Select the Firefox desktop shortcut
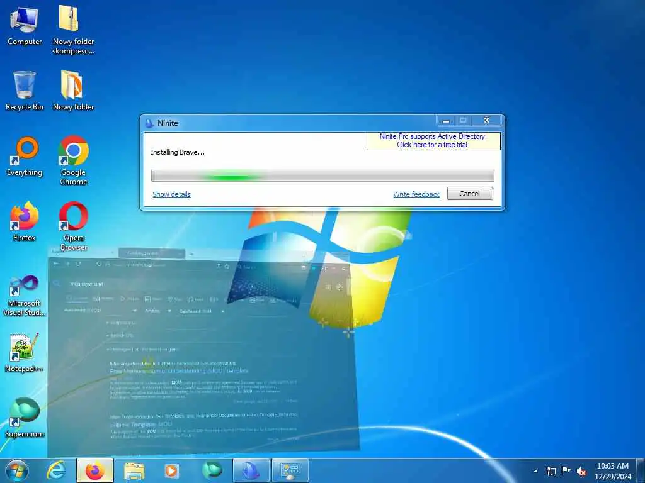Image resolution: width=645 pixels, height=483 pixels. coord(25,221)
